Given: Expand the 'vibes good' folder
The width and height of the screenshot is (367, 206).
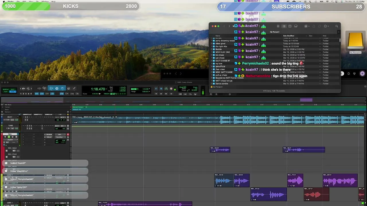Looking at the screenshot, I should (x=212, y=43).
